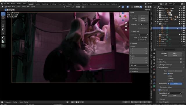Open the Global transform orientation dropdown
Viewport: 186px width, 105px height.
[x=67, y=7]
